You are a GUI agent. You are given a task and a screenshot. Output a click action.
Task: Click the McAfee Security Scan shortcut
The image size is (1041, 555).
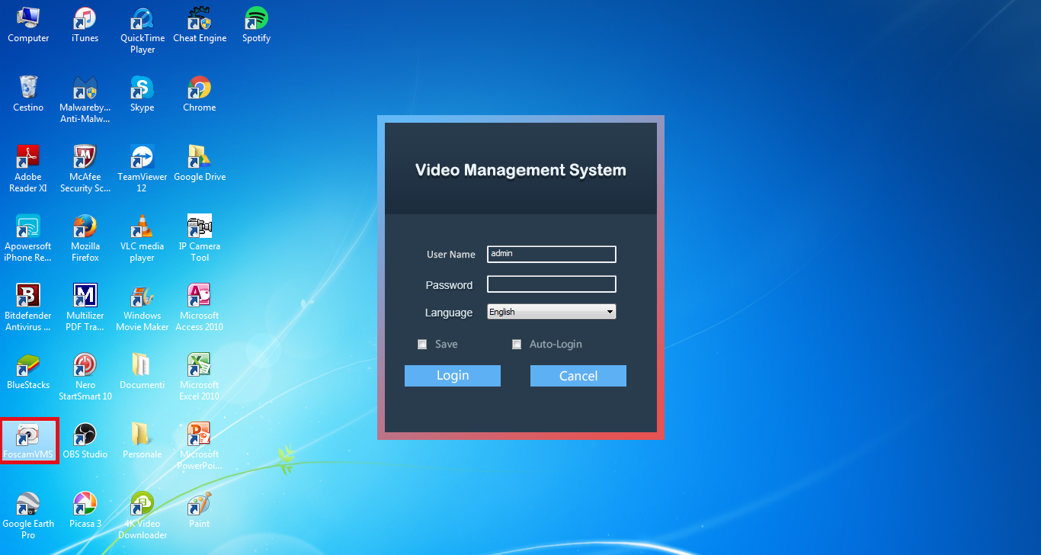coord(85,169)
